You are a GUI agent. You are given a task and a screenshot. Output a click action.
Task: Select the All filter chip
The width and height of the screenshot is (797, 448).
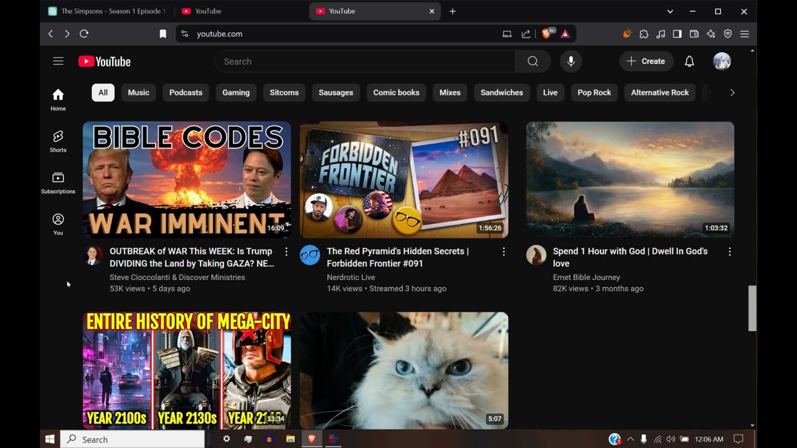(103, 93)
